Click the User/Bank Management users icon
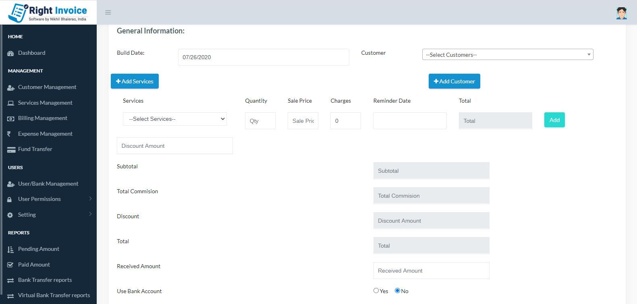Viewport: 637px width, 304px height. click(x=11, y=184)
